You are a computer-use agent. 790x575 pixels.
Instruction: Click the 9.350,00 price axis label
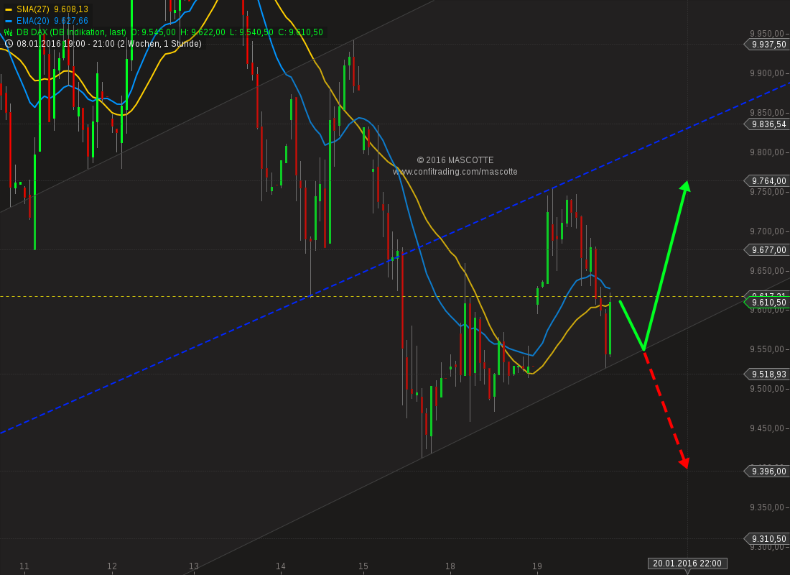coord(767,507)
